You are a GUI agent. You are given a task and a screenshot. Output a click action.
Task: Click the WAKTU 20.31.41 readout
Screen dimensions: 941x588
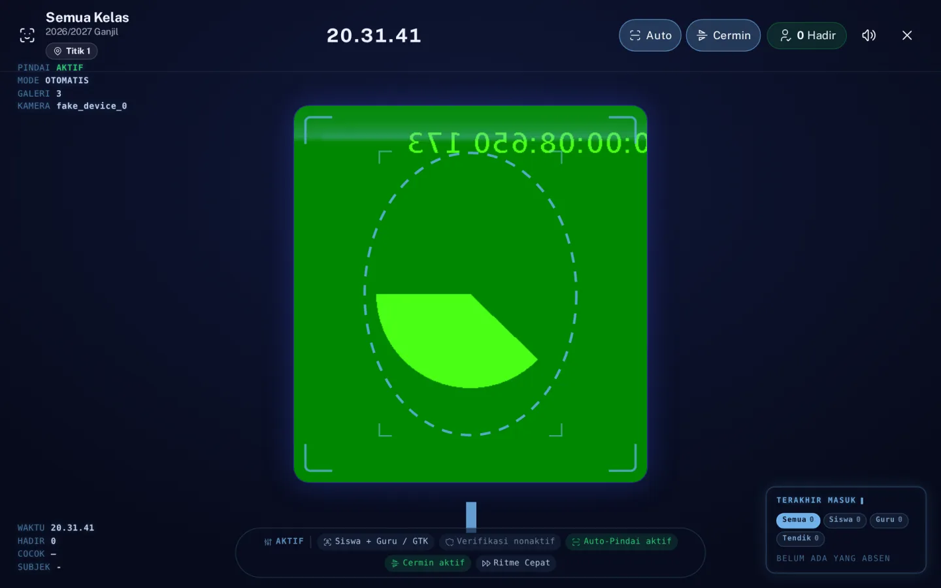(56, 528)
